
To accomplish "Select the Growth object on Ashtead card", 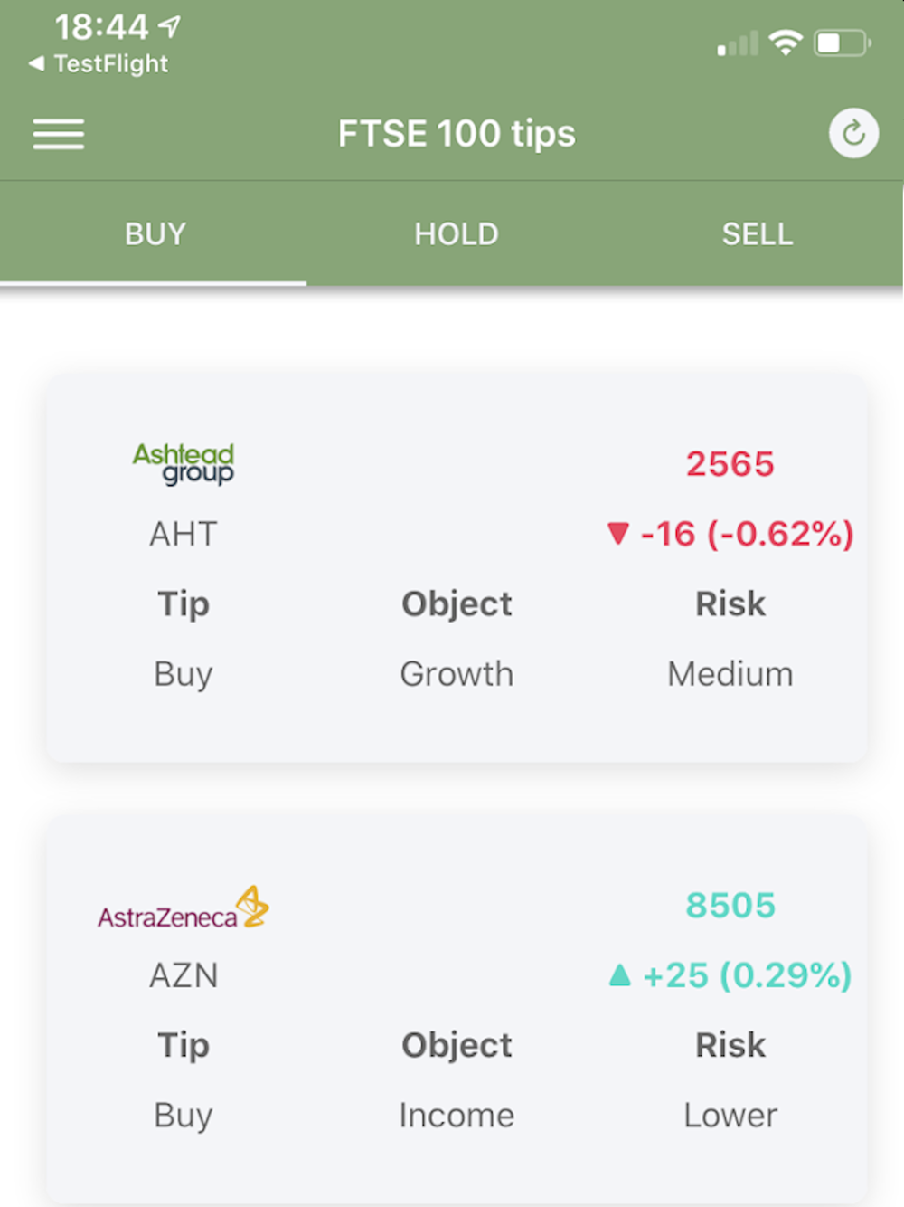I will [457, 674].
